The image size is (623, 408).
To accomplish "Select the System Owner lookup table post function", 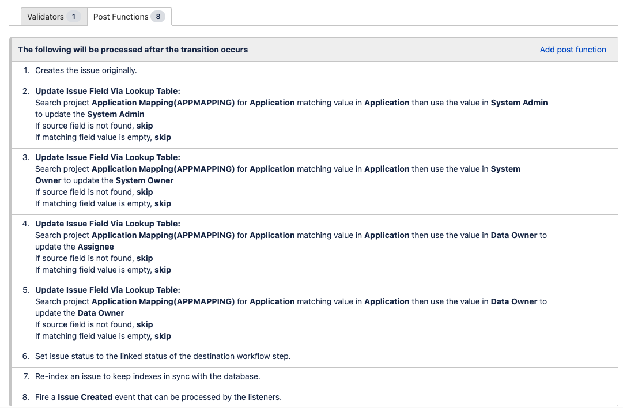I will [x=231, y=180].
